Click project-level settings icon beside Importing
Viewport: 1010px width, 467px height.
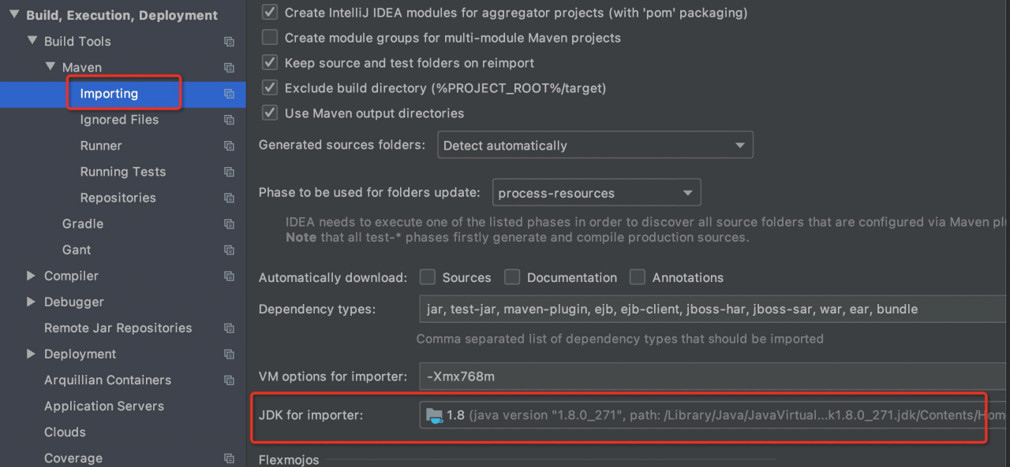click(x=229, y=94)
